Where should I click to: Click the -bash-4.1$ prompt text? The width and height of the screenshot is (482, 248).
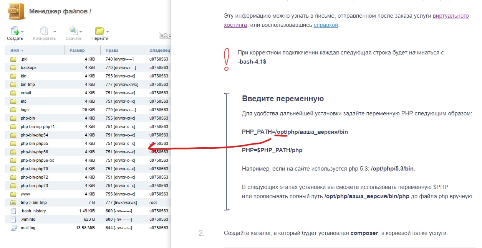252,61
